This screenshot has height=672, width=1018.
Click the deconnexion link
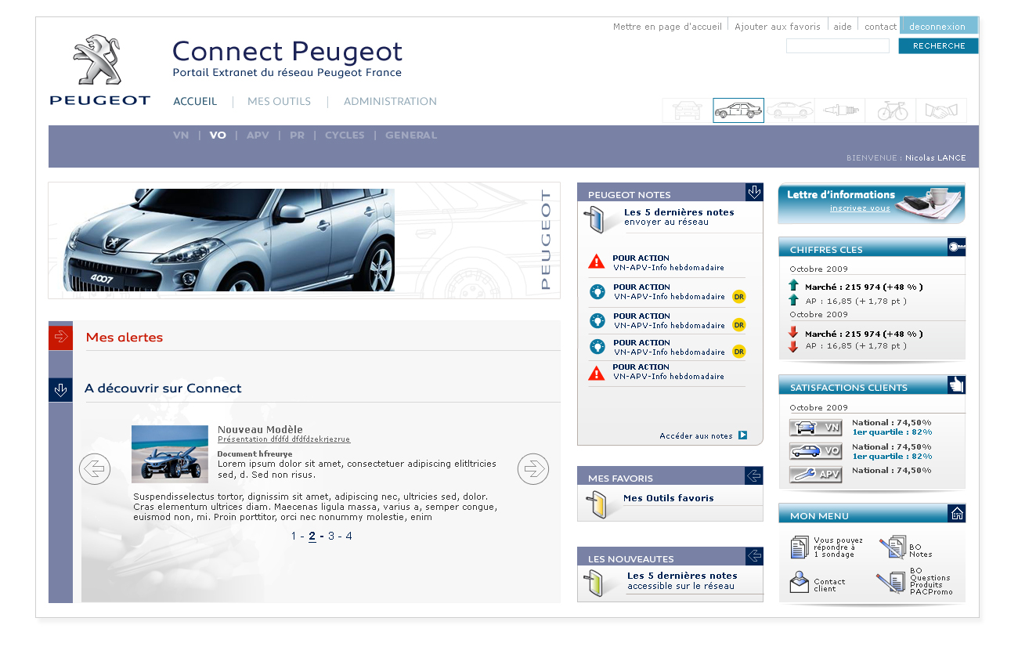tap(937, 27)
